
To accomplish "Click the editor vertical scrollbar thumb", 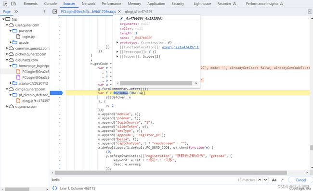I will pyautogui.click(x=311, y=148).
